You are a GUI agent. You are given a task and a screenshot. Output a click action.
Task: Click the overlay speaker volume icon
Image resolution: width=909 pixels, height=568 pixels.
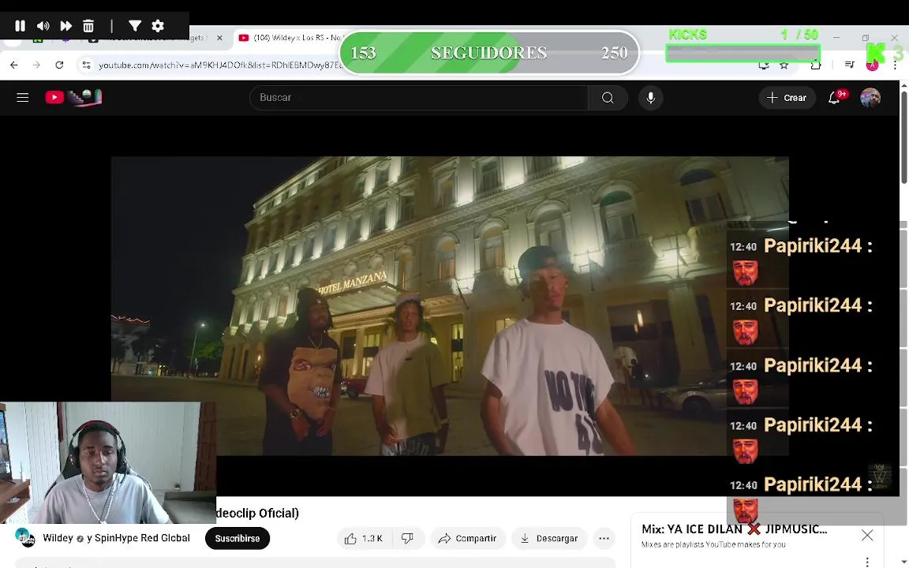click(x=43, y=25)
